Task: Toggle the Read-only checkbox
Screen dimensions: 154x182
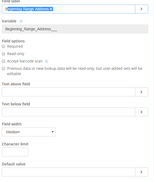Action: [3, 54]
